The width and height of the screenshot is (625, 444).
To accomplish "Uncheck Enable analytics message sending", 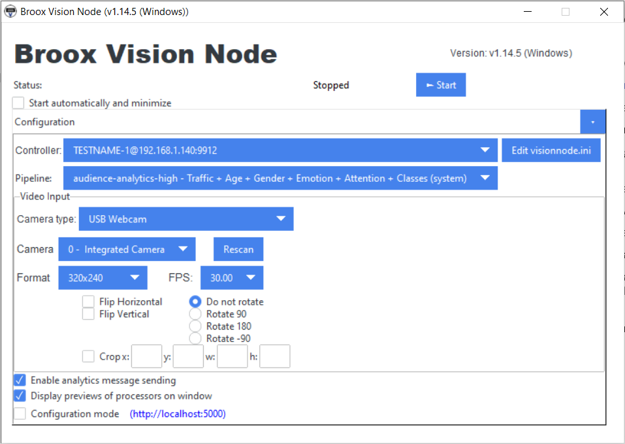I will (x=20, y=380).
